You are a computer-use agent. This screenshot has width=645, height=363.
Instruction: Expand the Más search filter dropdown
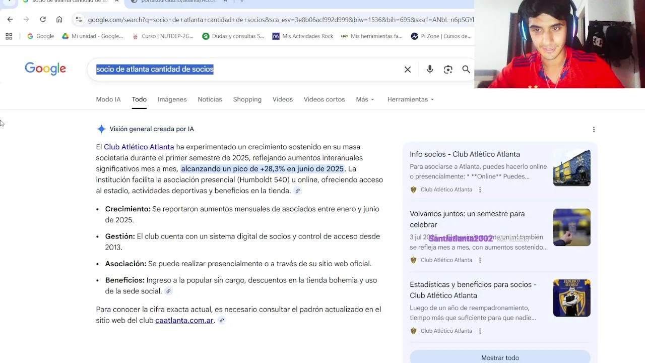pos(365,99)
